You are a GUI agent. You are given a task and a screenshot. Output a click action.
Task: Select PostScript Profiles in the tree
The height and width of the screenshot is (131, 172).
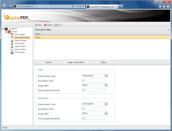[x=22, y=38]
